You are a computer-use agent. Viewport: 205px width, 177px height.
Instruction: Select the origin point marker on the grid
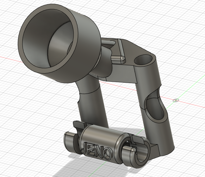(x=176, y=100)
